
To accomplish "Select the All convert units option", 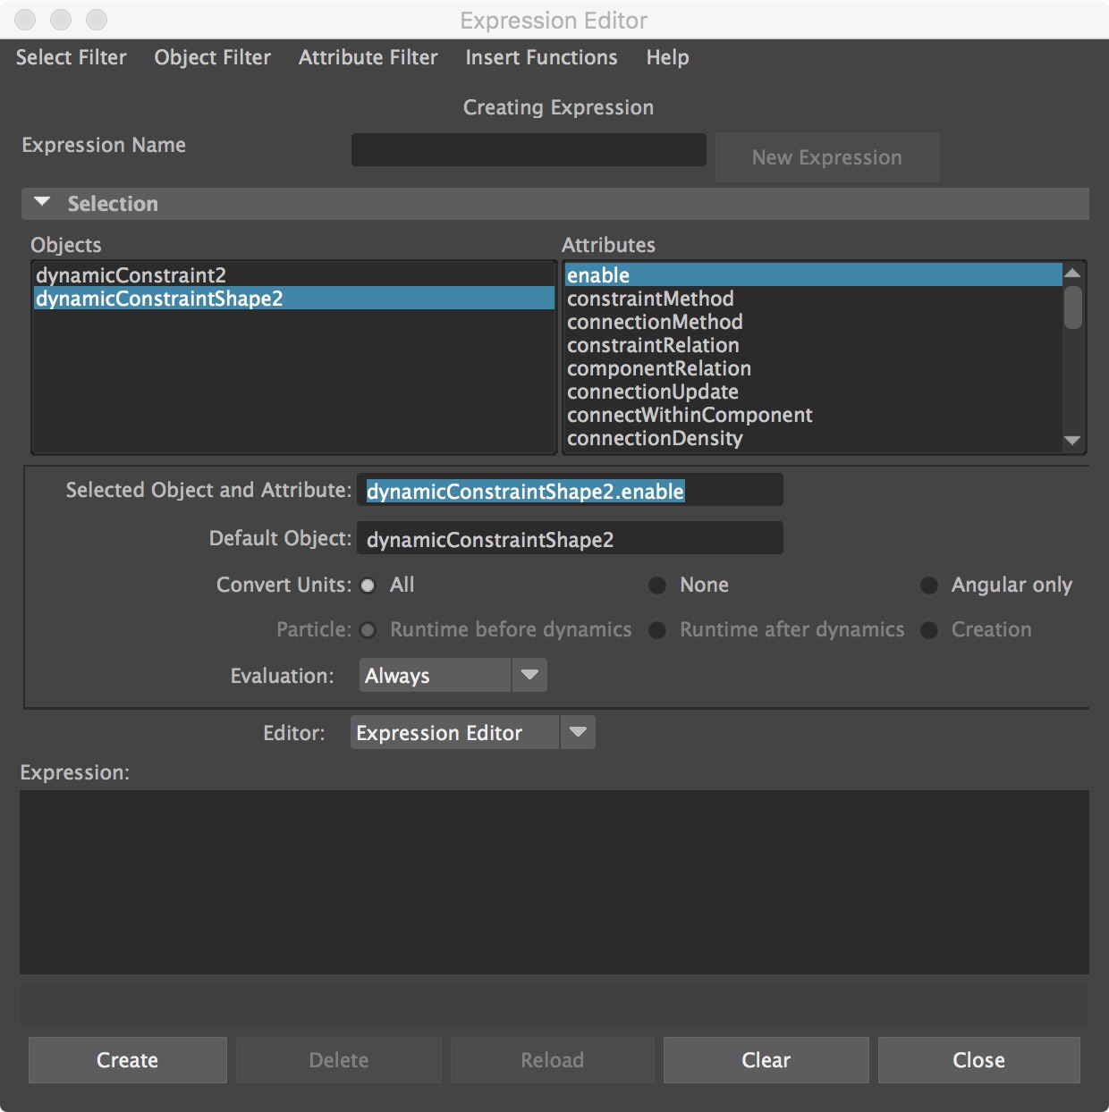I will click(368, 585).
